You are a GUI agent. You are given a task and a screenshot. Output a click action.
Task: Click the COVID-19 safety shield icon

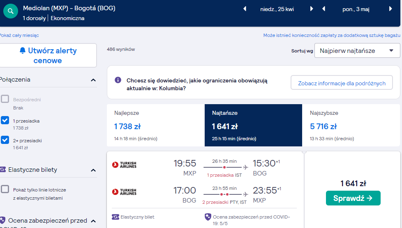point(208,217)
